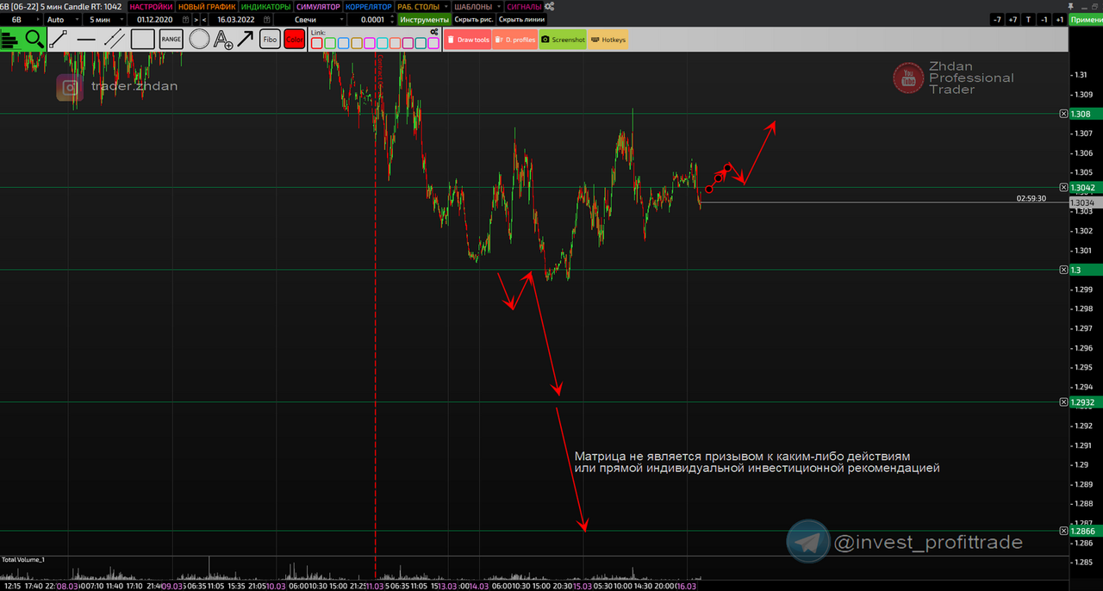
Task: Open the Auto scale dropdown
Action: (62, 20)
